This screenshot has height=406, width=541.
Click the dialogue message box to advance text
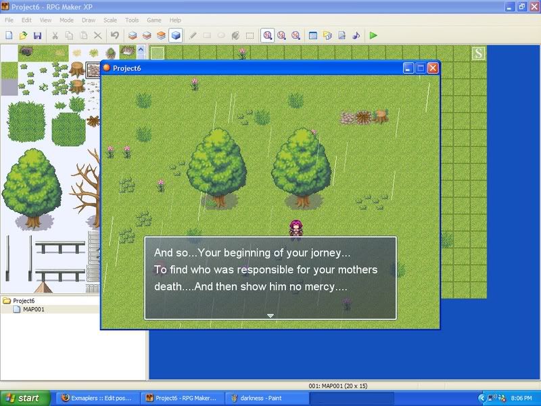pos(270,277)
